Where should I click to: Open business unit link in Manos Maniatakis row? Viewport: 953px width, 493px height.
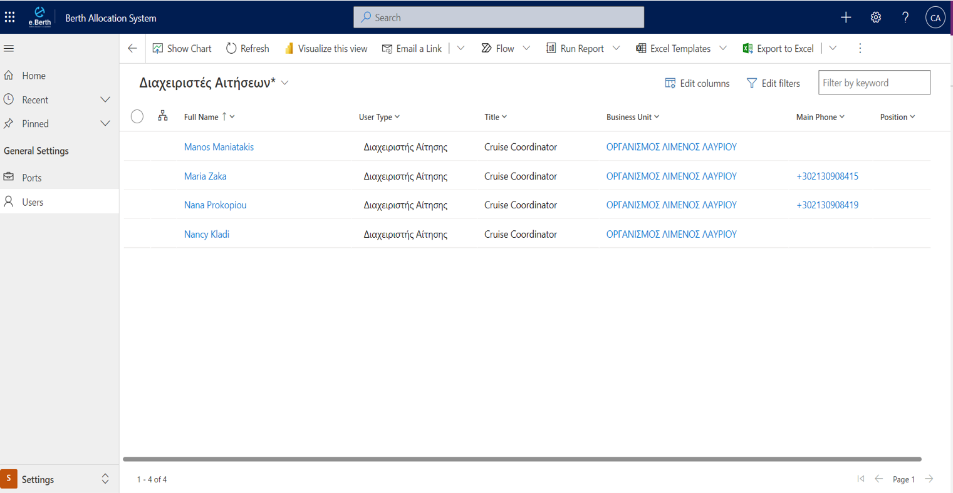tap(671, 147)
